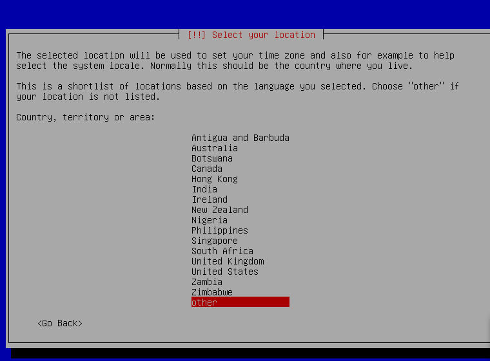This screenshot has height=361, width=490.
Task: Select Ireland as your location
Action: (x=210, y=199)
